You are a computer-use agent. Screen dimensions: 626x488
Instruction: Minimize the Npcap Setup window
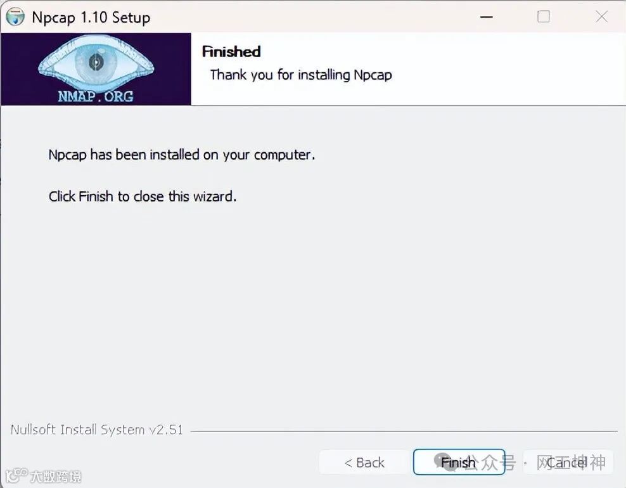(x=486, y=16)
